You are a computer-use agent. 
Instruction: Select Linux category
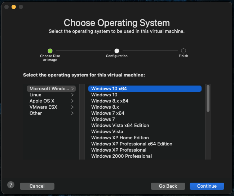51,95
